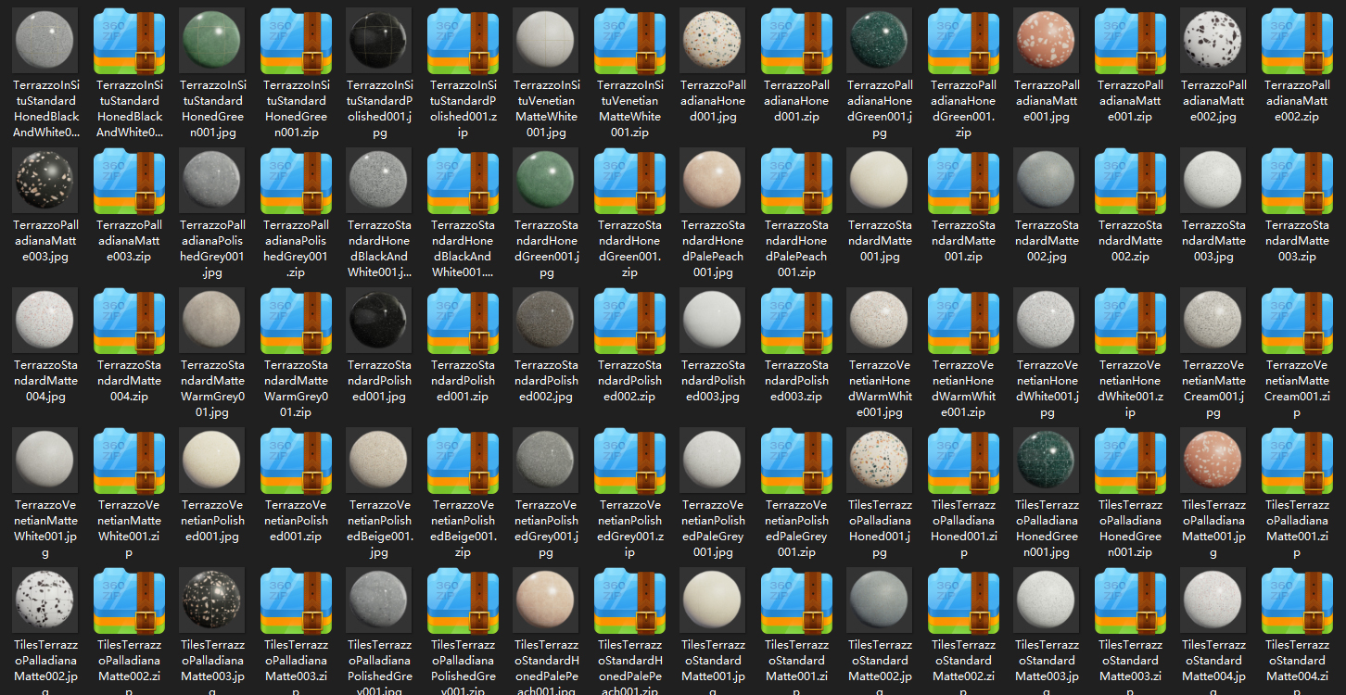Open the TerrazzoVenetianPolishedGrey001.jpg sphere thumbnail
Screen dimensions: 1346x695
[x=547, y=461]
